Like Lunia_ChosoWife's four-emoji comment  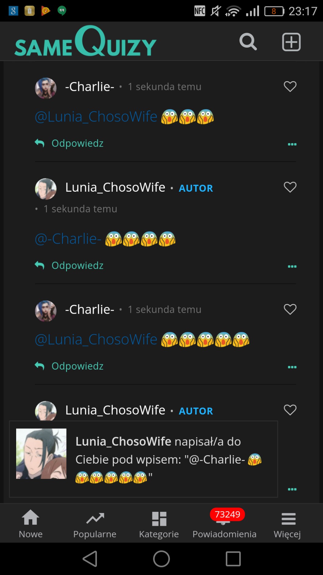click(x=290, y=187)
